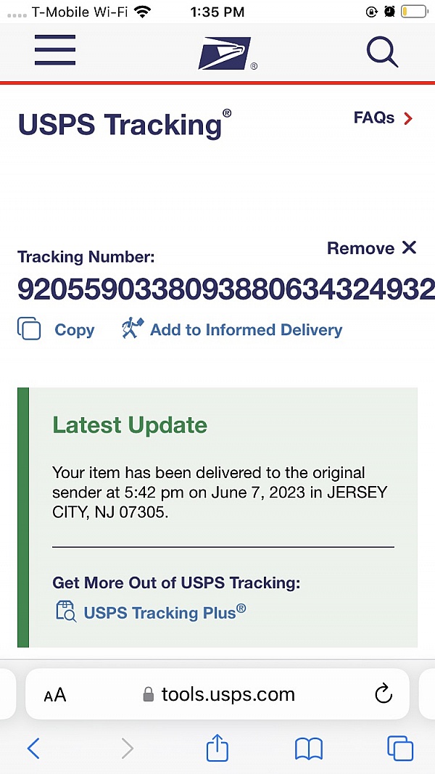Open the FAQs link
This screenshot has width=435, height=774.
(374, 118)
